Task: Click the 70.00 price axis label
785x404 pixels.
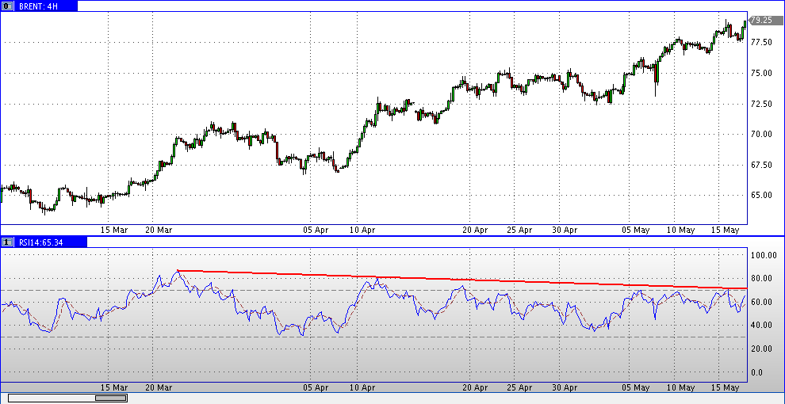Action: pyautogui.click(x=761, y=134)
